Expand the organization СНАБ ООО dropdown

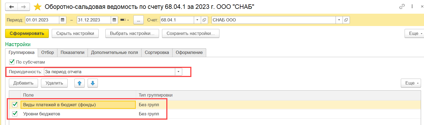(339, 20)
